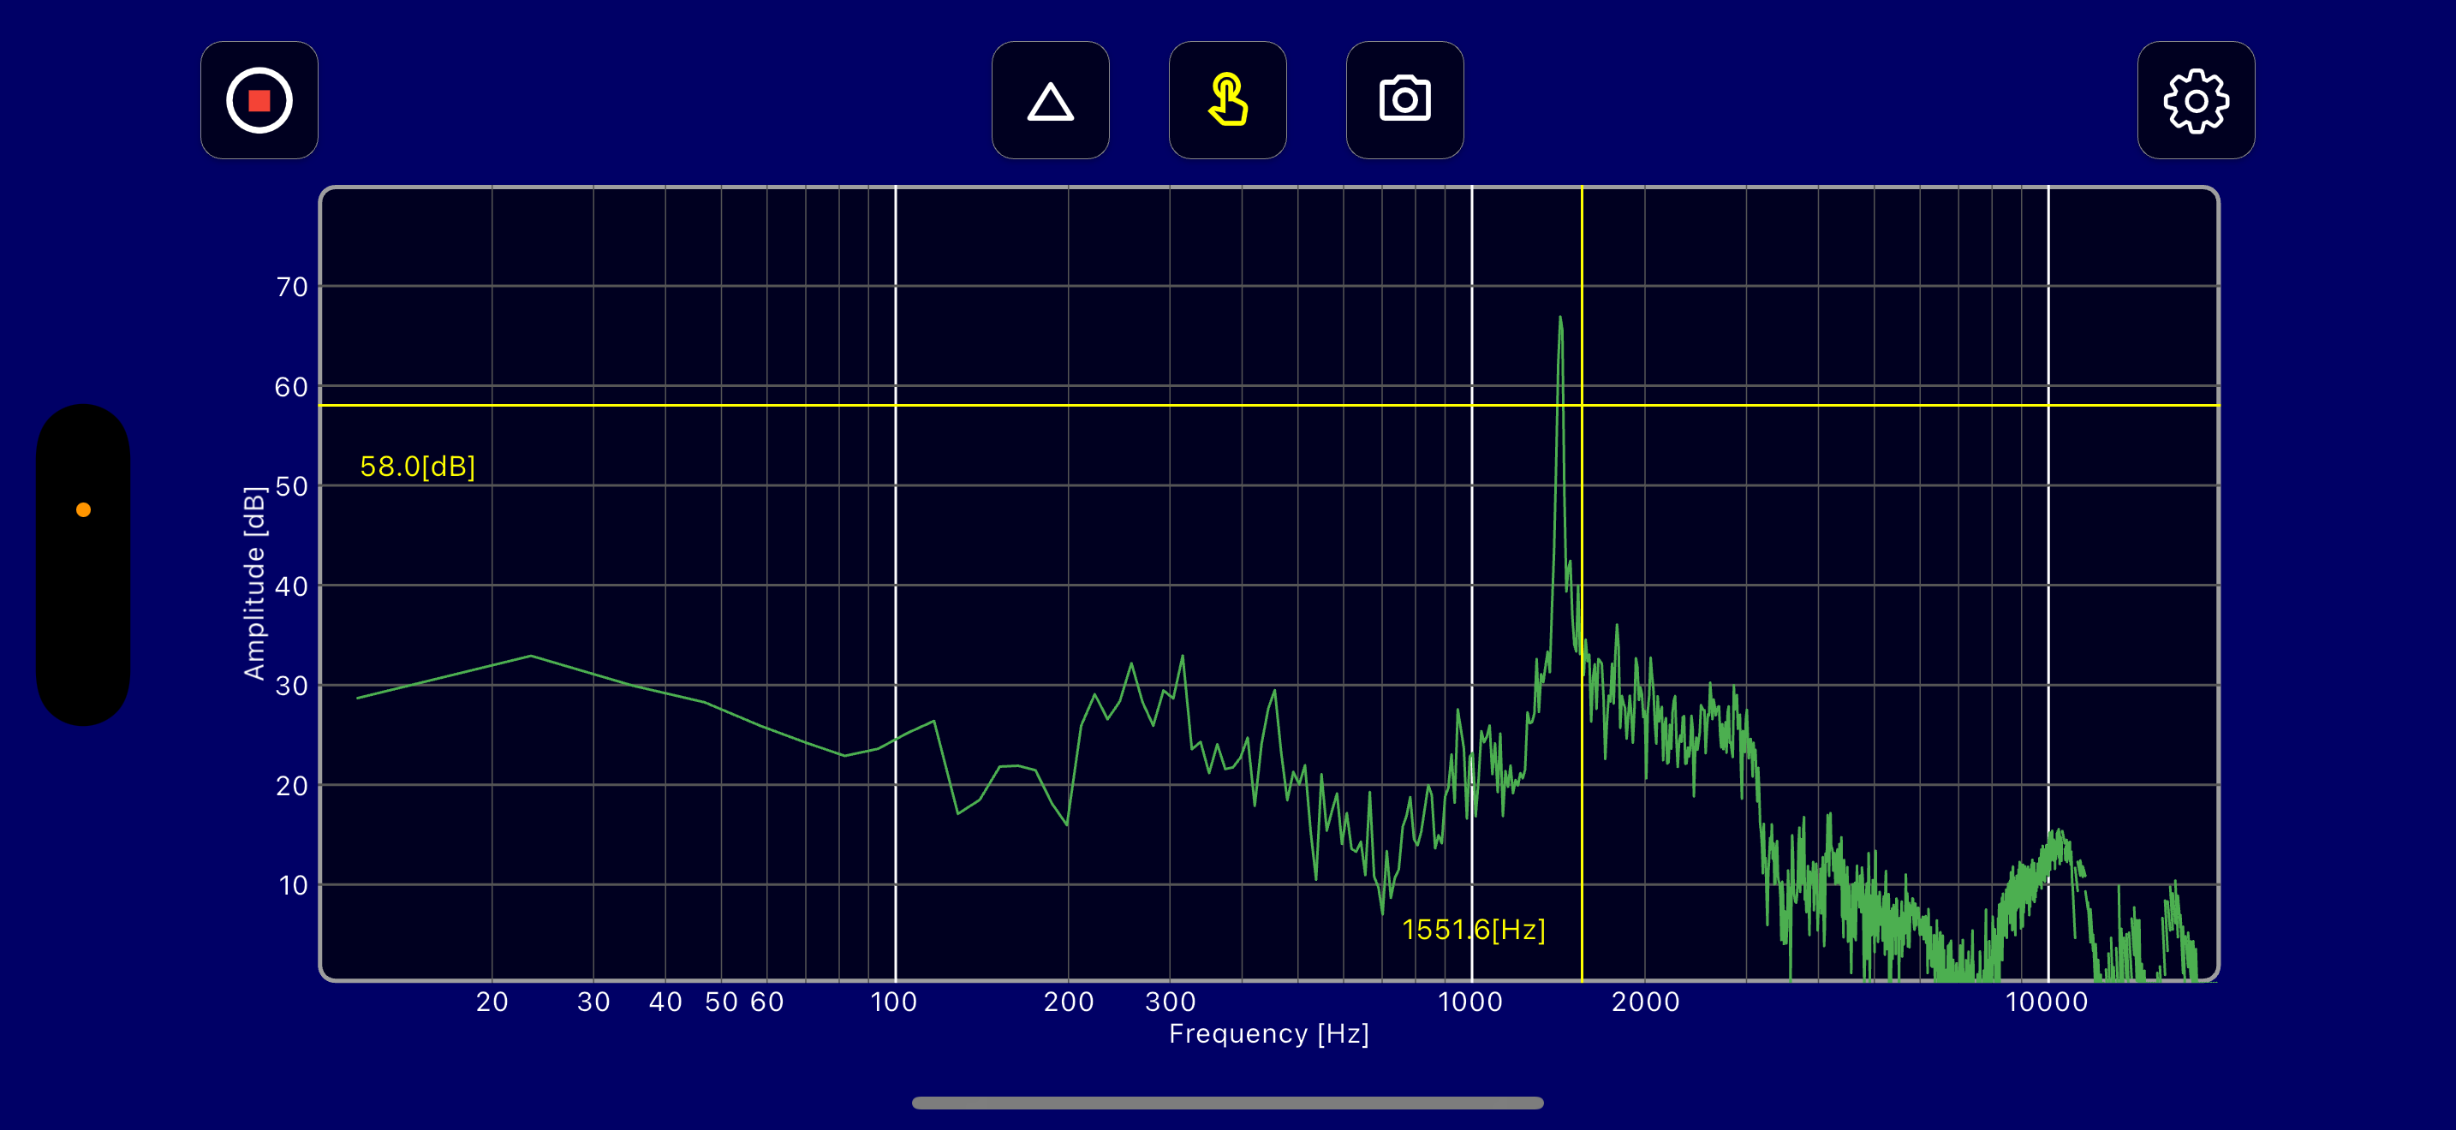Click the 300 frequency axis tick label
Viewport: 2456px width, 1130px height.
1170,1002
